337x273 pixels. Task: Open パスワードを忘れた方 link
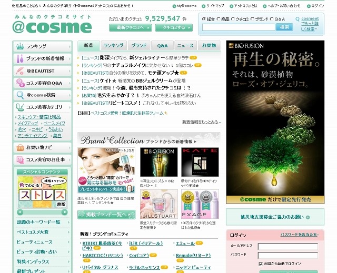300,235
